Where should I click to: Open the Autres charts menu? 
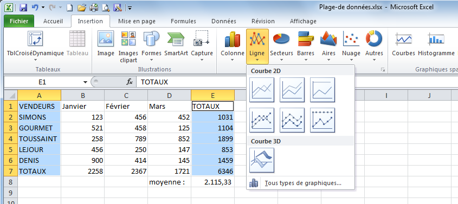[x=374, y=46]
